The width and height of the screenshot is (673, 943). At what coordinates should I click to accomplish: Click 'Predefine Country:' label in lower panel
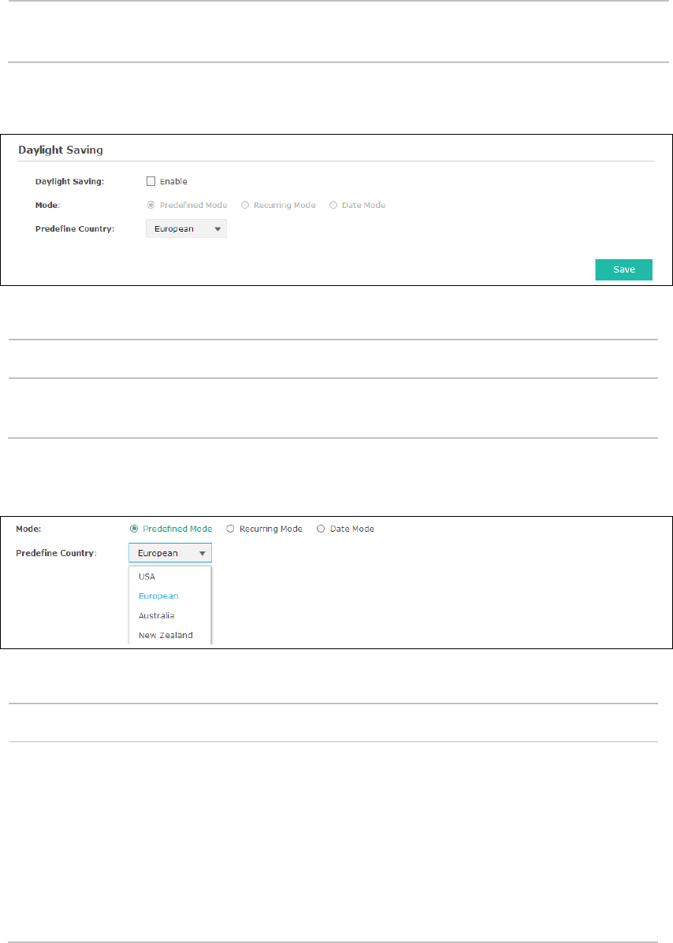click(57, 553)
